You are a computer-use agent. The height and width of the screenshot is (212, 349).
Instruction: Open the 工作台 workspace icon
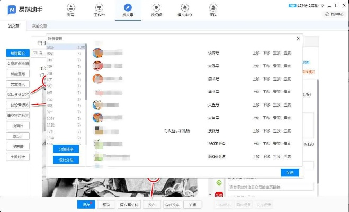[99, 10]
